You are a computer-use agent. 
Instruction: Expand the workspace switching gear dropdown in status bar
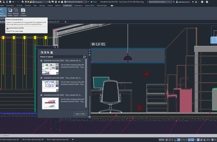(215, 140)
